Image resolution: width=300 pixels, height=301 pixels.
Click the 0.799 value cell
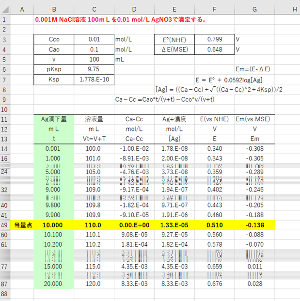pyautogui.click(x=214, y=39)
